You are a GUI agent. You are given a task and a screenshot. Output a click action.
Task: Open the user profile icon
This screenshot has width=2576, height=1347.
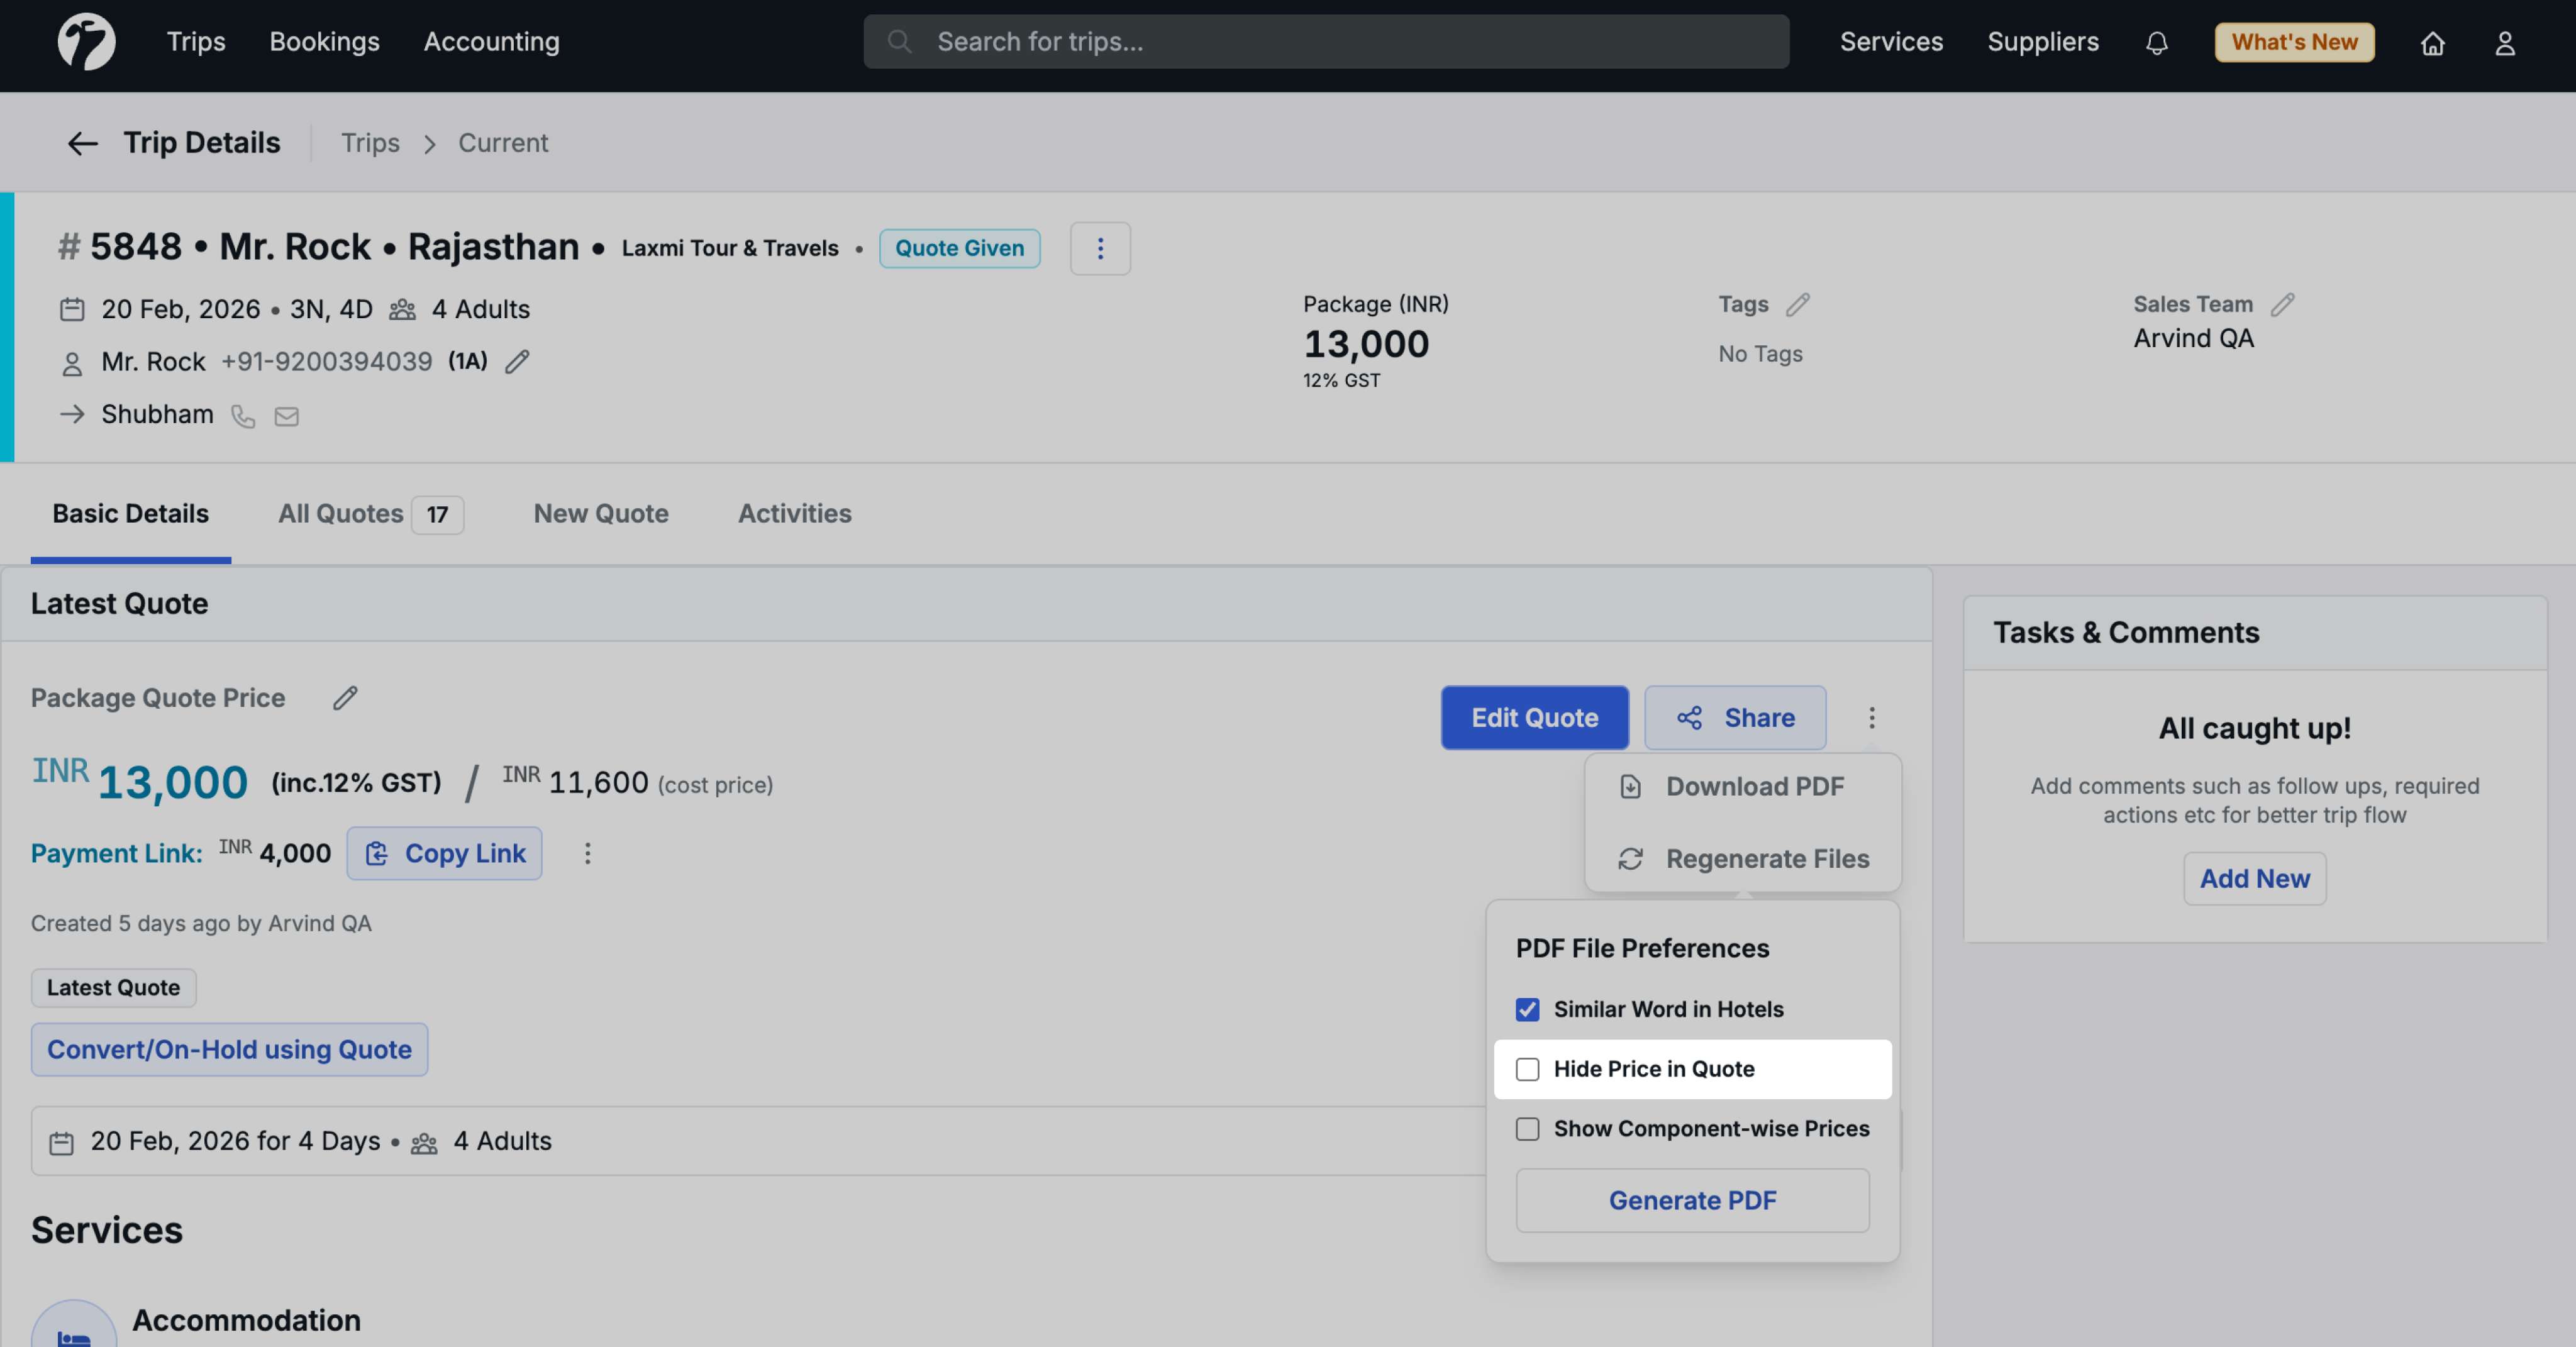[2504, 43]
